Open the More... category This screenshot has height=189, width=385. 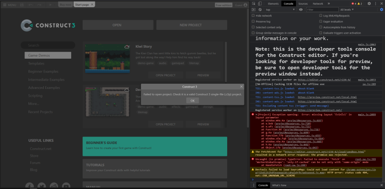pos(34,103)
